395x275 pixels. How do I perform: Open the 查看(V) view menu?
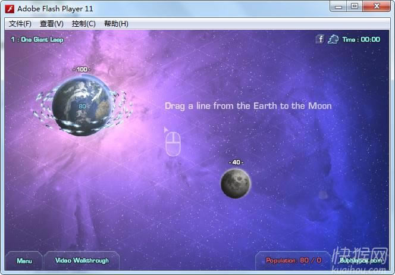[x=52, y=24]
